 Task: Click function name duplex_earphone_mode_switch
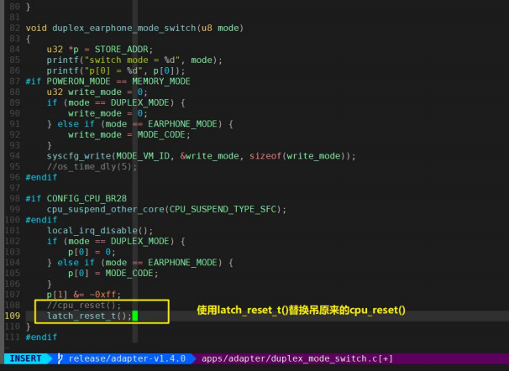tap(124, 28)
